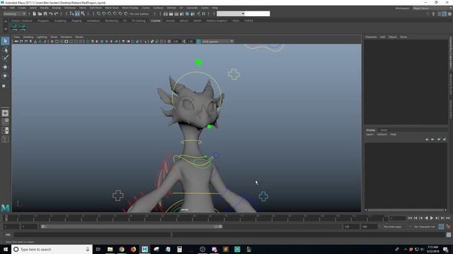The image size is (453, 254).
Task: Activate the Paint Selection tool
Action: pos(5,59)
